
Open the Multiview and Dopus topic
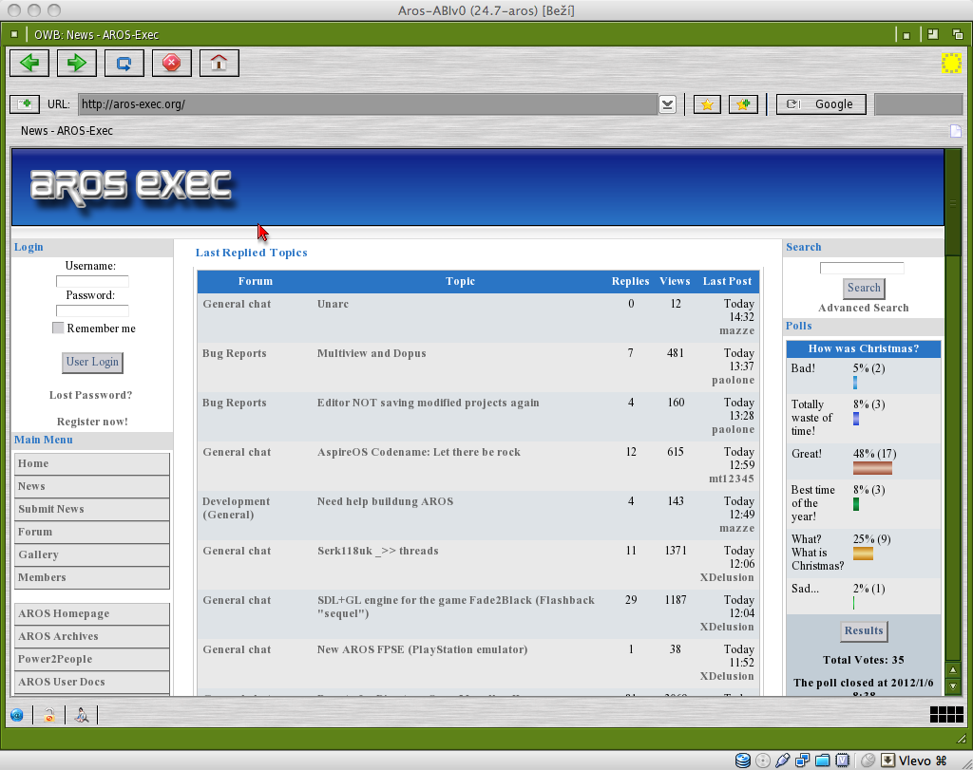click(x=371, y=353)
